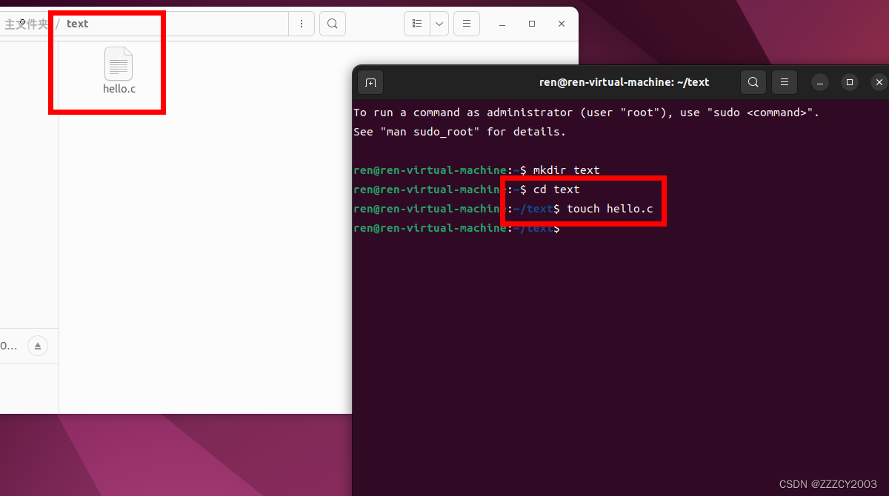Click the search icon in Files
This screenshot has height=496, width=889.
coord(333,24)
